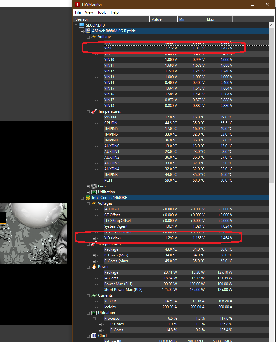
Task: Expand E-Cores (Max) temperature entry
Action: 94,261
